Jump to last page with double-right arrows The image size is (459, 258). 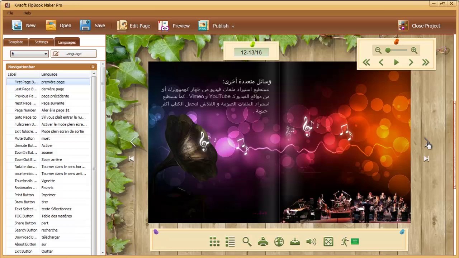point(426,62)
